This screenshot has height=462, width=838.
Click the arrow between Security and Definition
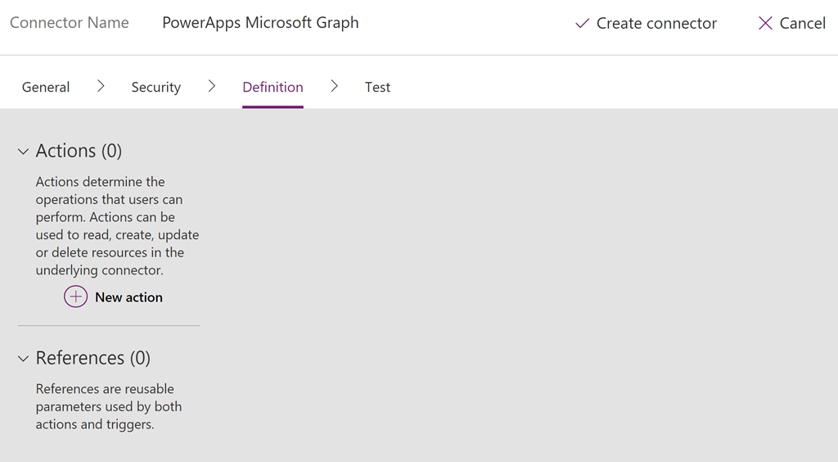[x=212, y=86]
